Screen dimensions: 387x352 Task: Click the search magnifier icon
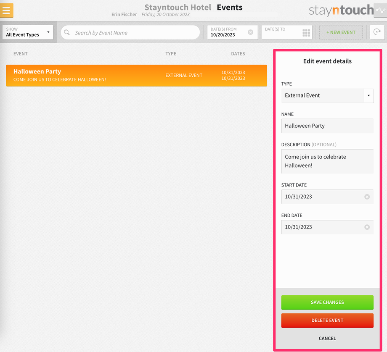(67, 32)
